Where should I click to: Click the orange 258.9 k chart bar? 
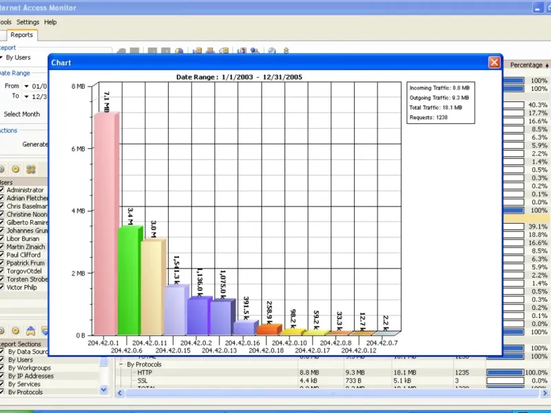(x=269, y=330)
